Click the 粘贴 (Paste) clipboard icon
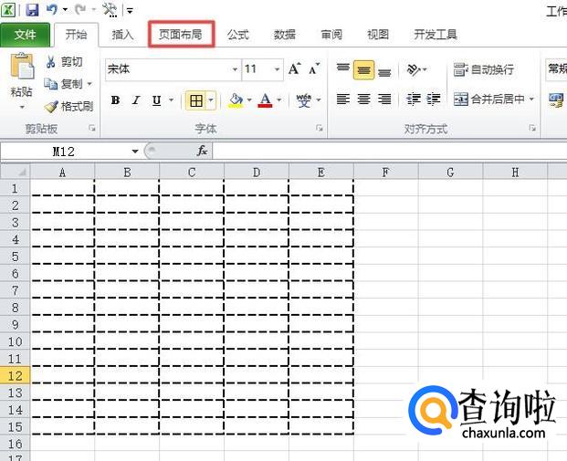Screen dimensions: 567x461 coord(22,66)
